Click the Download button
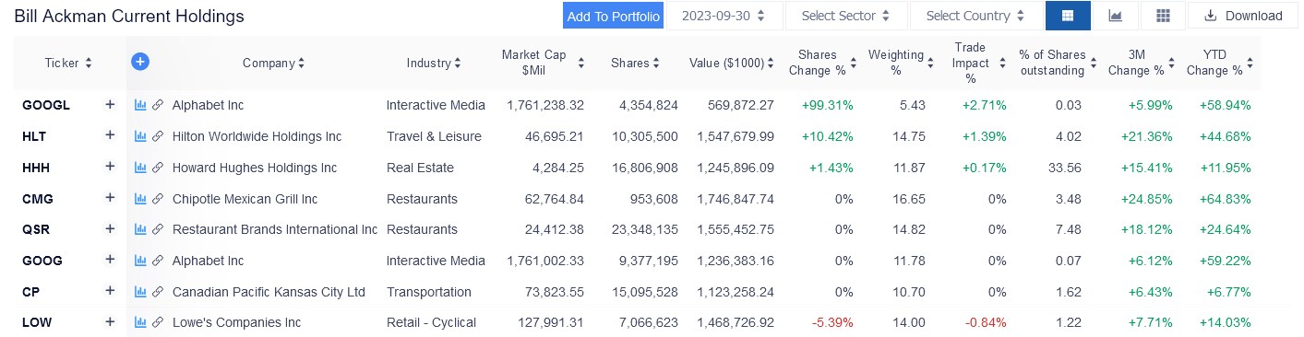This screenshot has width=1304, height=337. pyautogui.click(x=1243, y=16)
